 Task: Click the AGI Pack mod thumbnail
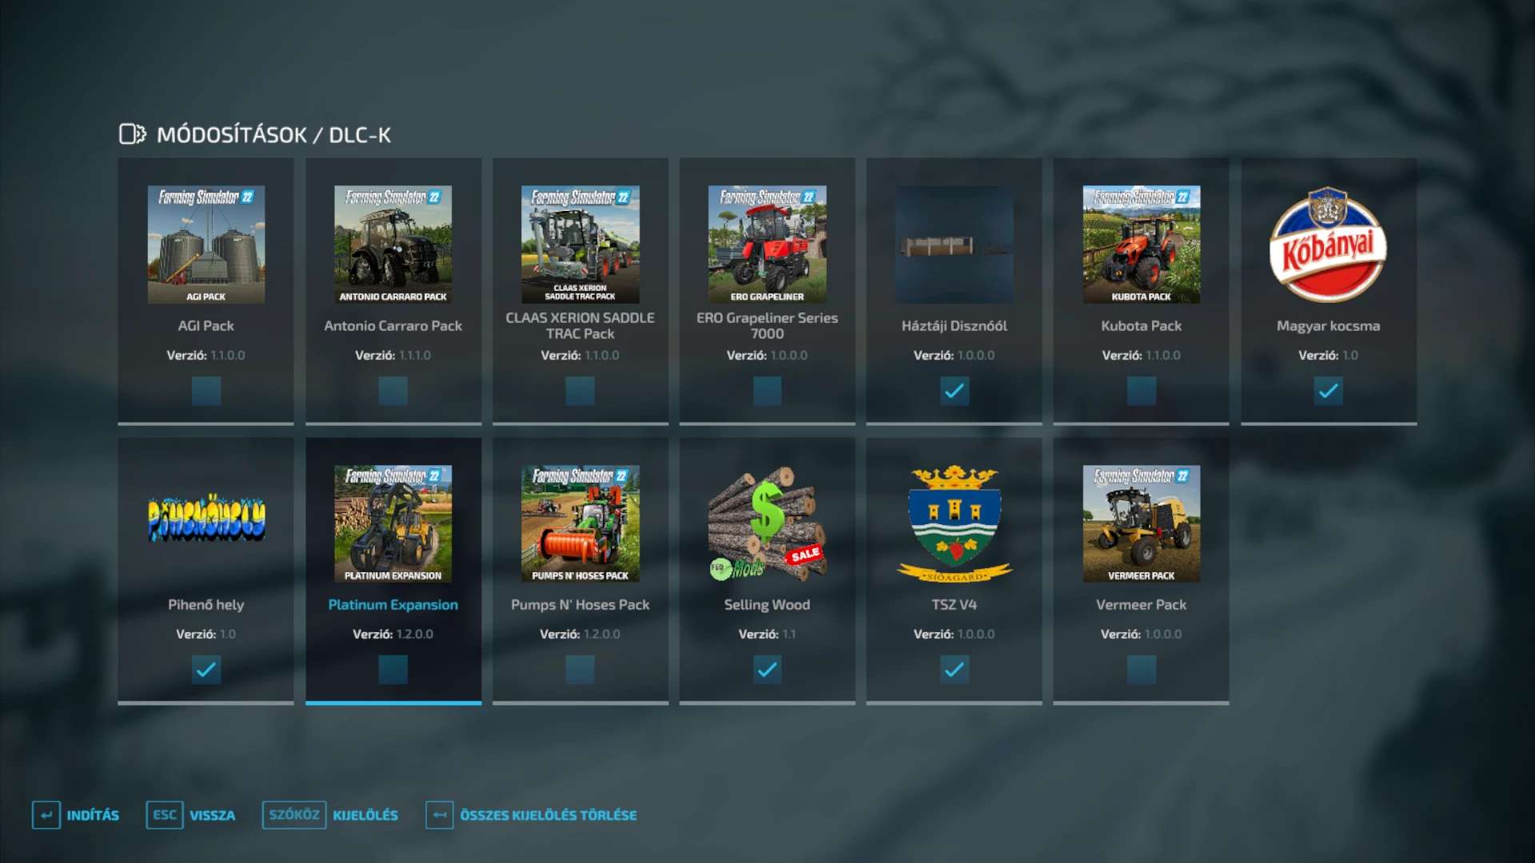[205, 244]
